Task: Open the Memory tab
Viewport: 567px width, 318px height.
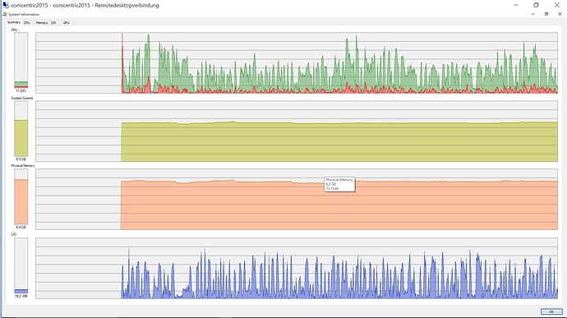Action: (x=42, y=22)
